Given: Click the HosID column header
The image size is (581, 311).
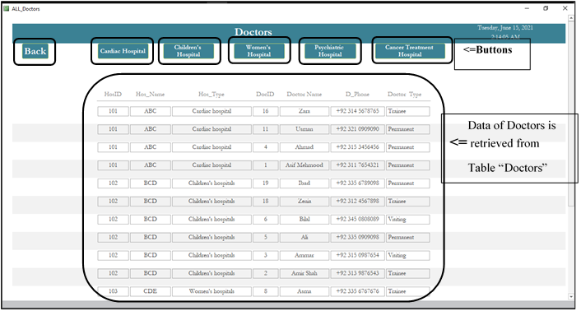Looking at the screenshot, I should (x=113, y=95).
